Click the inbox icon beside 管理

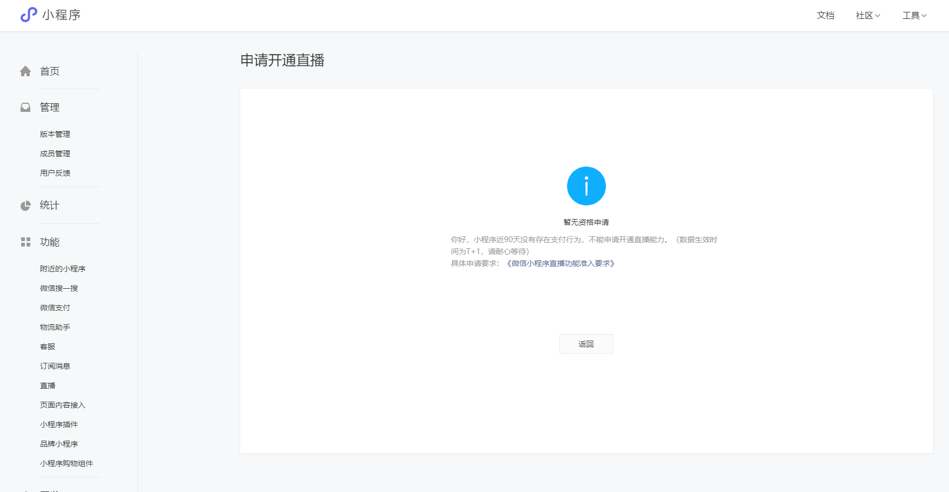click(25, 108)
